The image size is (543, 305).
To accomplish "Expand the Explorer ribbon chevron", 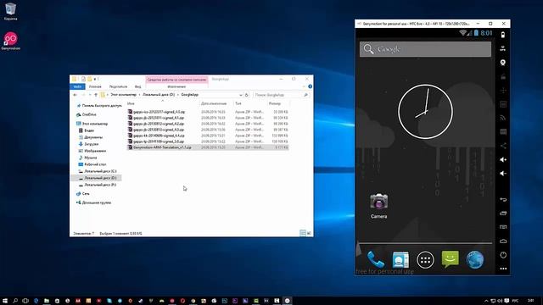I will pyautogui.click(x=304, y=86).
